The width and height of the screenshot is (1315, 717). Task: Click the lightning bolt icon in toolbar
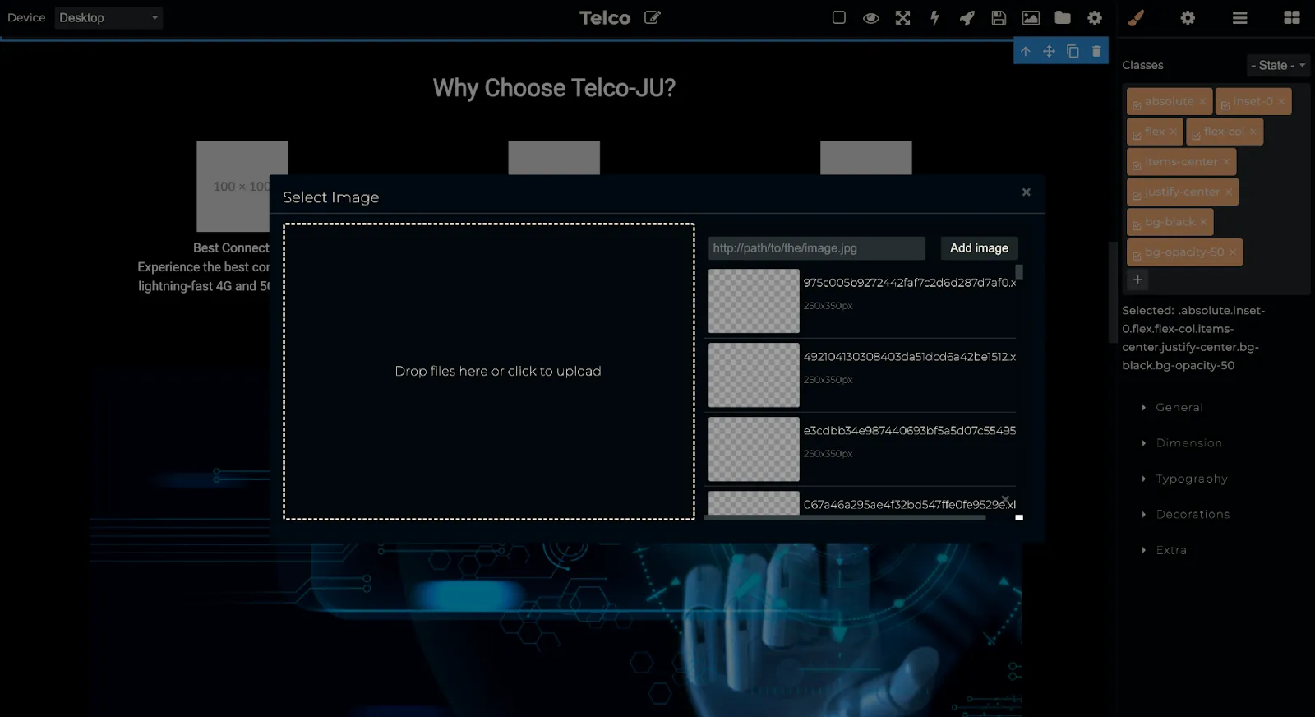coord(934,17)
